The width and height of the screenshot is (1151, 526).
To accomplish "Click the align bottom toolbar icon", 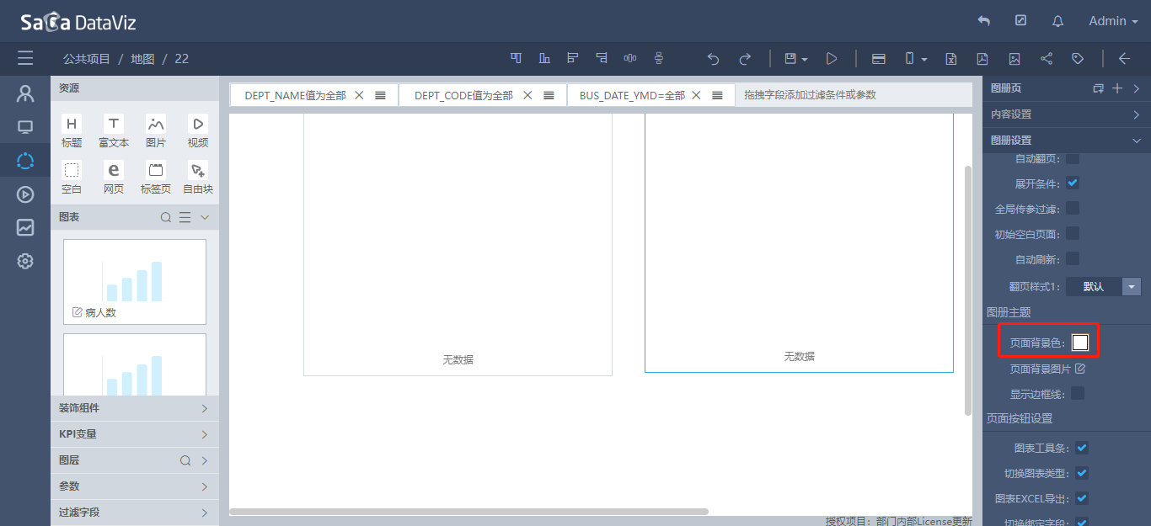I will coord(544,58).
